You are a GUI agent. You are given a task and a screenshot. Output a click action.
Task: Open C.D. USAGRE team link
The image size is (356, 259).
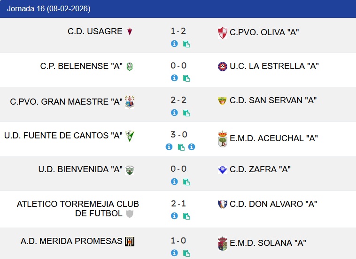point(95,32)
